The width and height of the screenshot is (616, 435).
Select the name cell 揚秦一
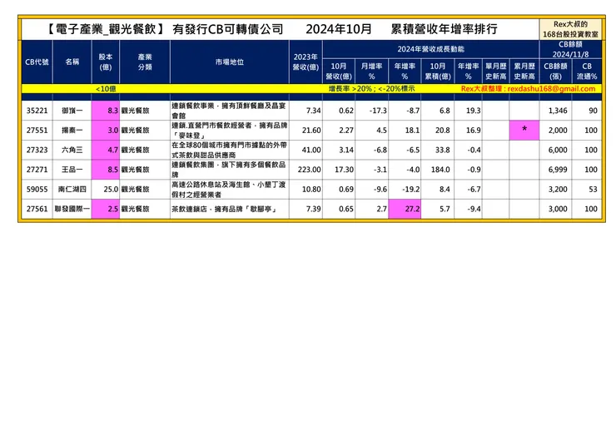pos(72,131)
